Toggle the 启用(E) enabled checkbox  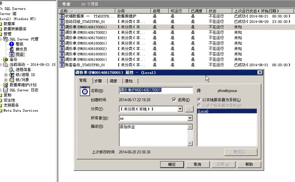[174, 100]
